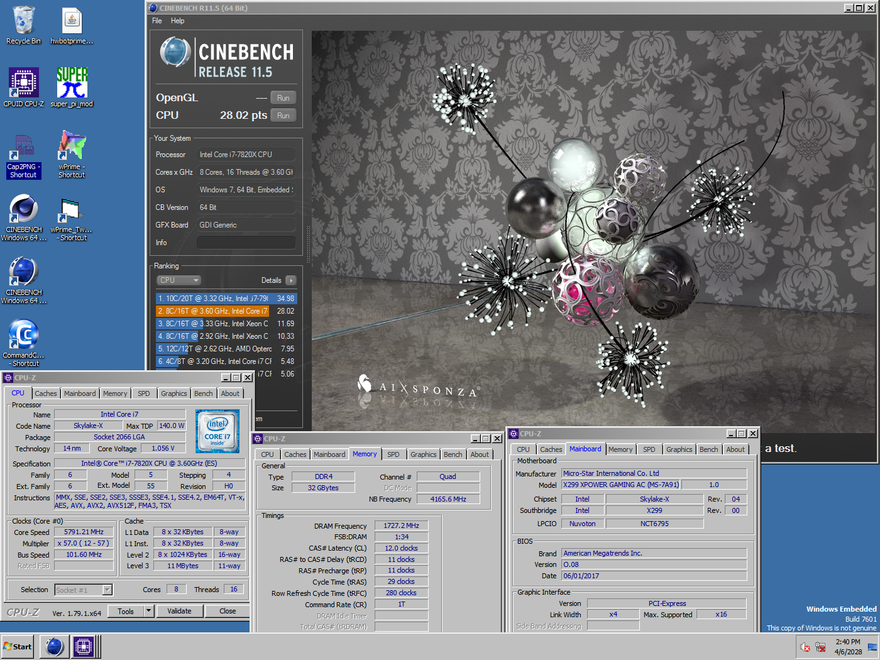Click CPU-Z chip icon in taskbar
The width and height of the screenshot is (880, 660).
point(83,646)
